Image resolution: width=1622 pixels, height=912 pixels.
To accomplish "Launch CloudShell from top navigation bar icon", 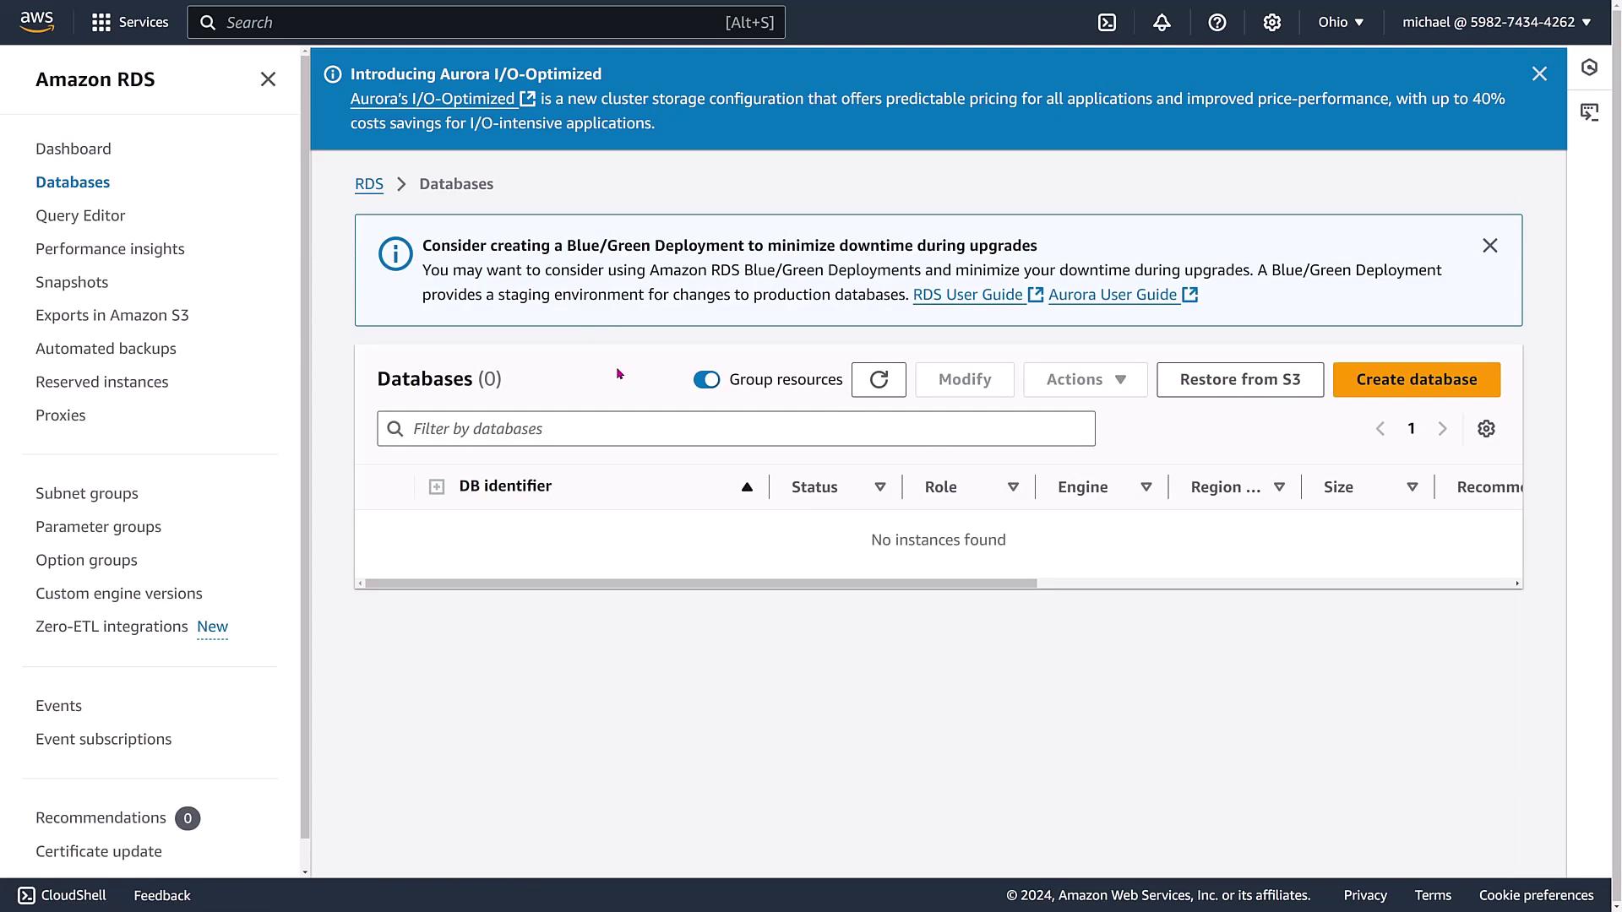I will (1107, 23).
